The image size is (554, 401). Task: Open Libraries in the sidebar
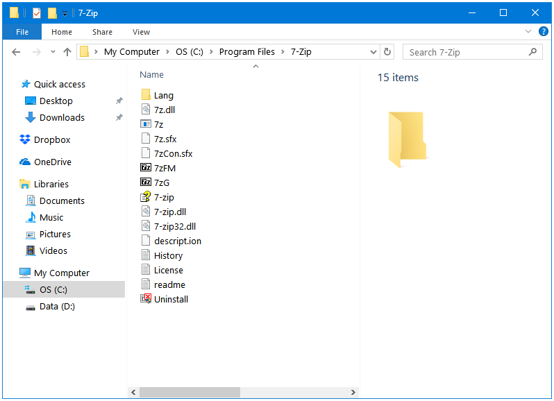[x=44, y=185]
